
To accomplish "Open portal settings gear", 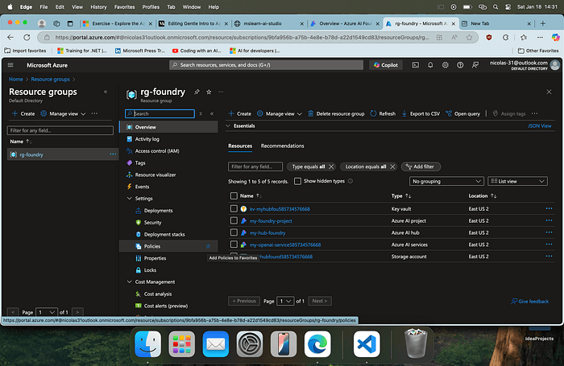I will pos(446,65).
